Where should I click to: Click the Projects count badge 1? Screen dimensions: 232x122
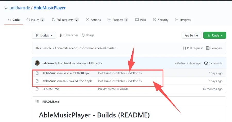coord(126,20)
